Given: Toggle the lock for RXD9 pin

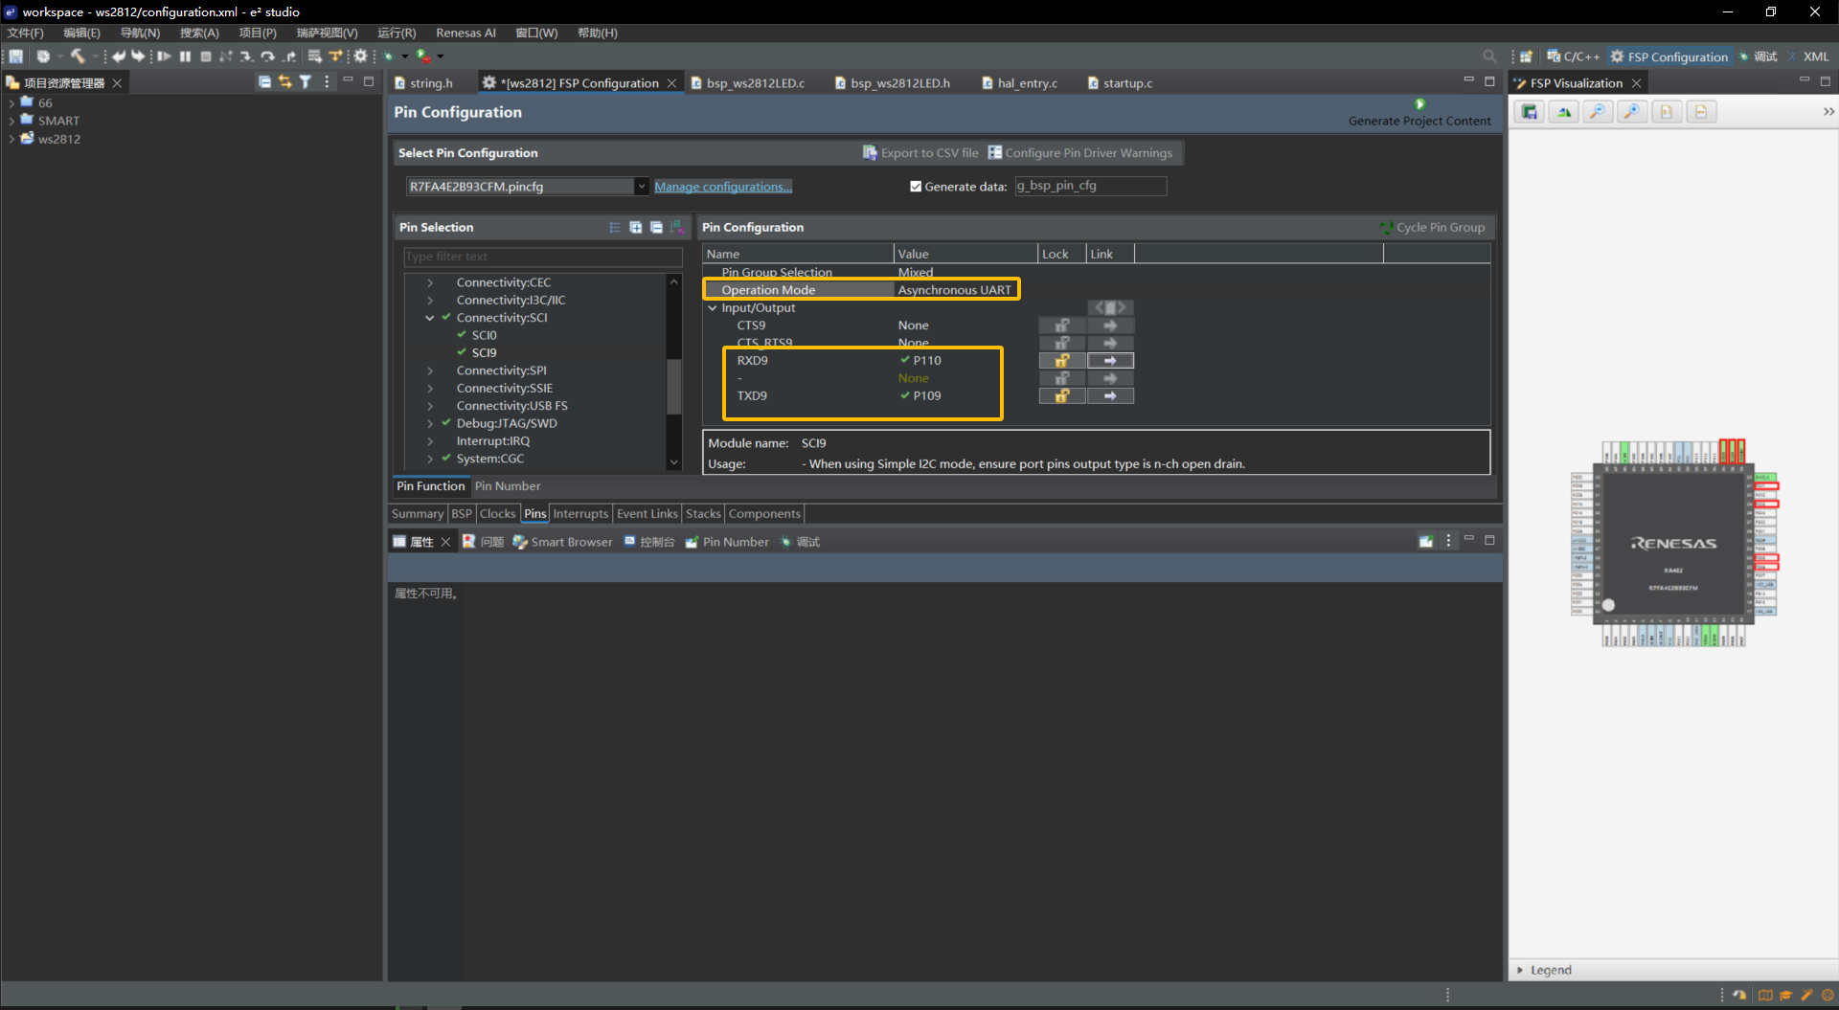Looking at the screenshot, I should point(1062,361).
